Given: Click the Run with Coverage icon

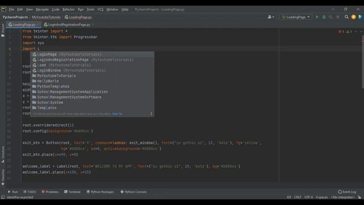Looking at the screenshot, I should pyautogui.click(x=331, y=17).
